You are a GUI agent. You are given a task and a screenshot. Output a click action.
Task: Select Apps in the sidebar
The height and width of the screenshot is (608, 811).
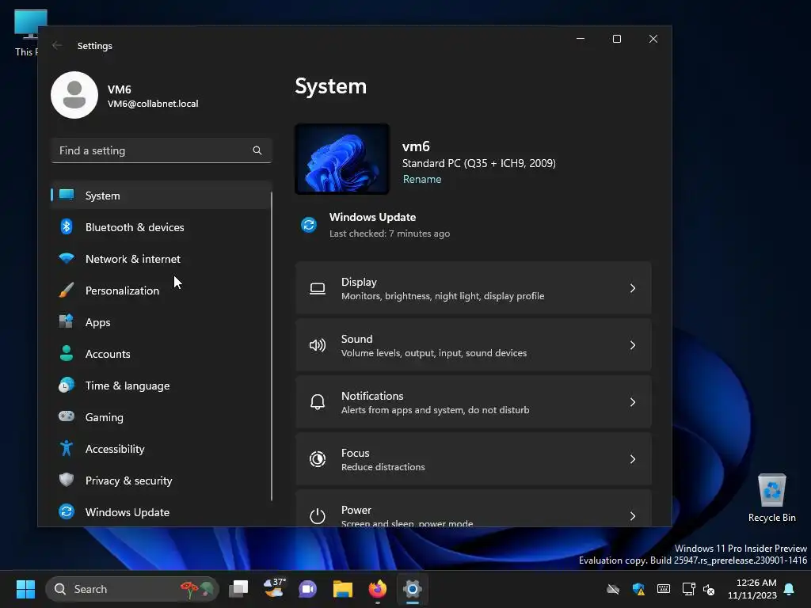(x=161, y=322)
